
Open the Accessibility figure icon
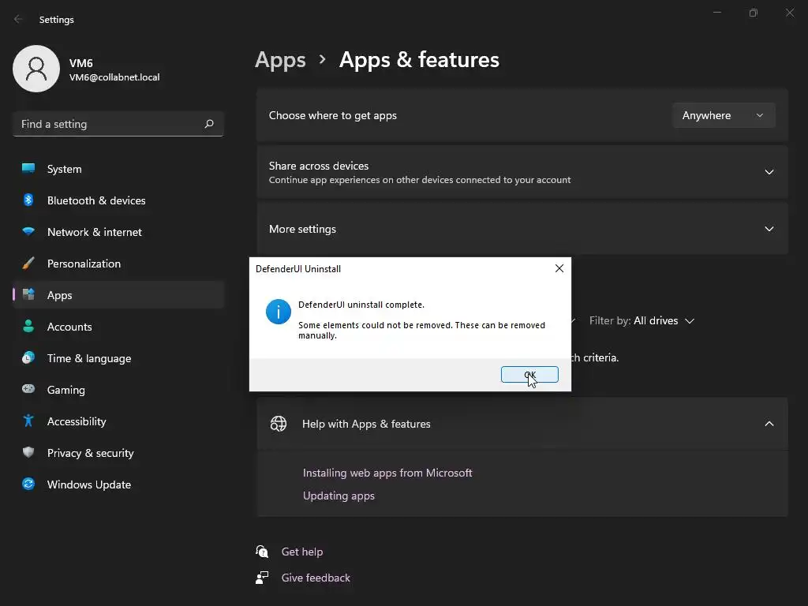[28, 421]
